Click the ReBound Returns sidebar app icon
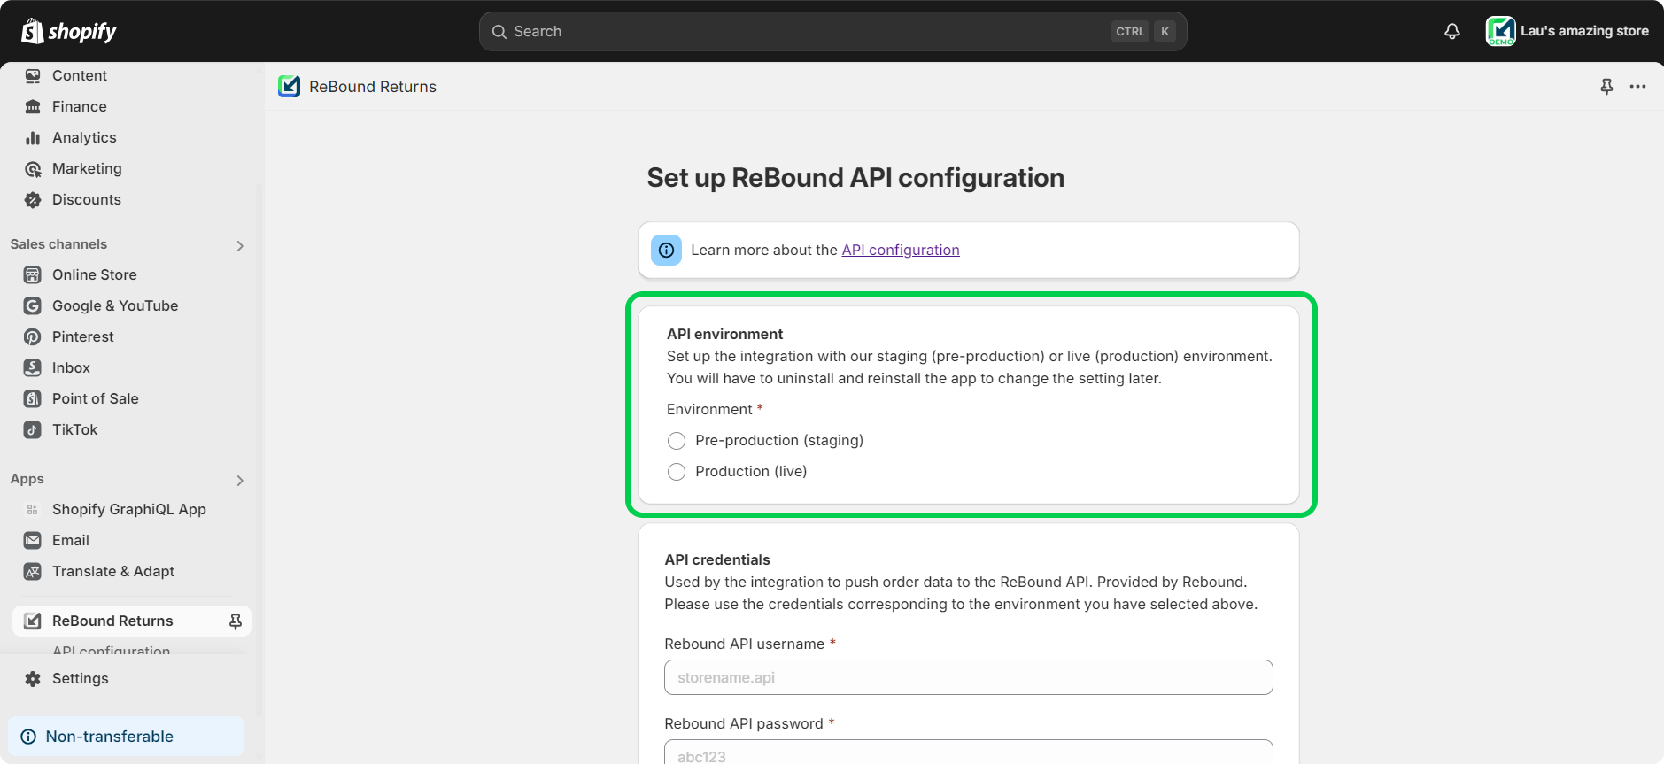The image size is (1664, 764). pos(33,621)
